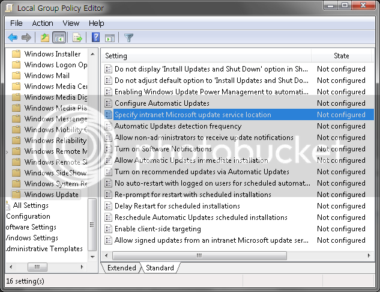The width and height of the screenshot is (380, 292).
Task: Click settings list horizontal scrollbar left arrow
Action: click(106, 255)
